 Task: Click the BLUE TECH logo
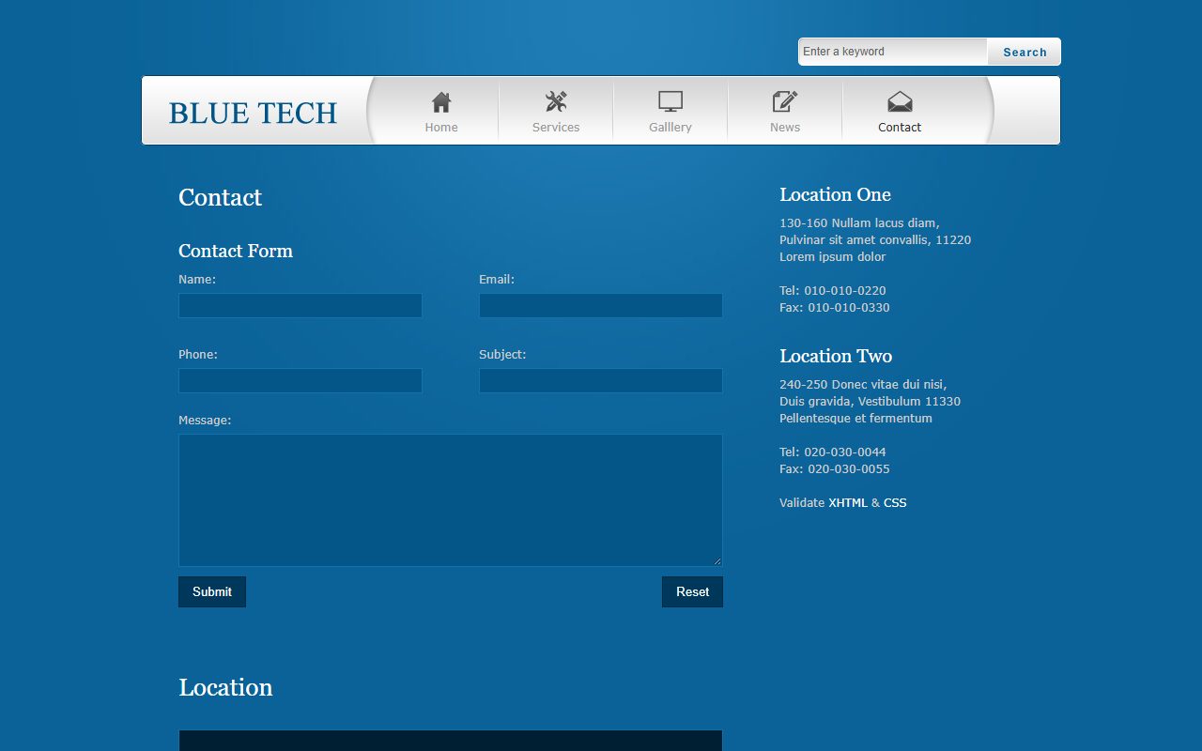point(253,114)
